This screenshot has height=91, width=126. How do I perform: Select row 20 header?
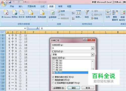click(3, 83)
